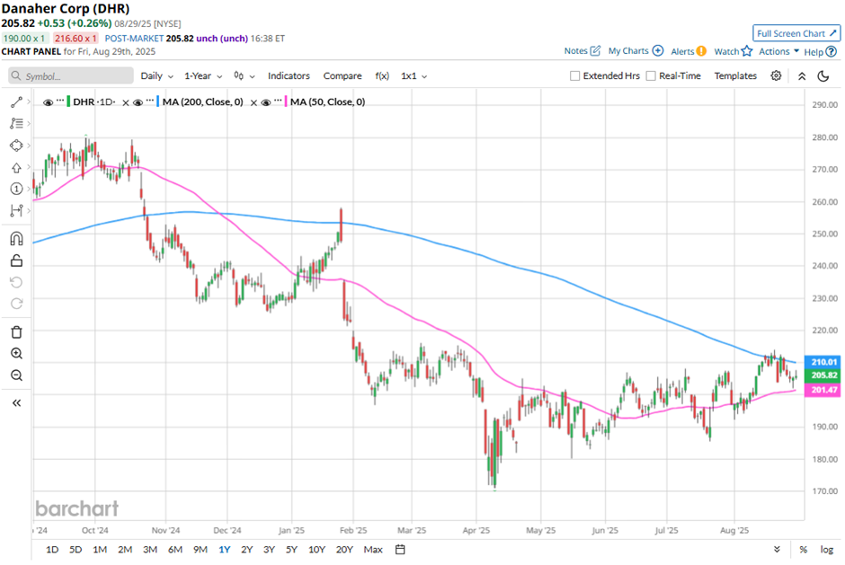Open the Templates menu
This screenshot has width=845, height=565.
tap(735, 76)
